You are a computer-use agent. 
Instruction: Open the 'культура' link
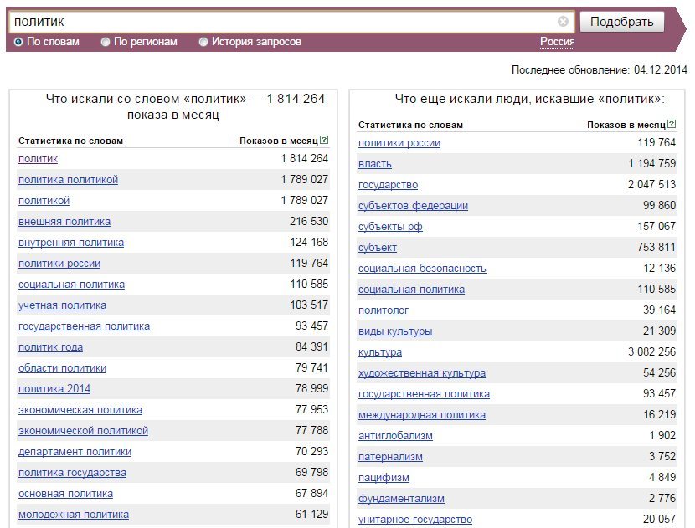coord(380,351)
